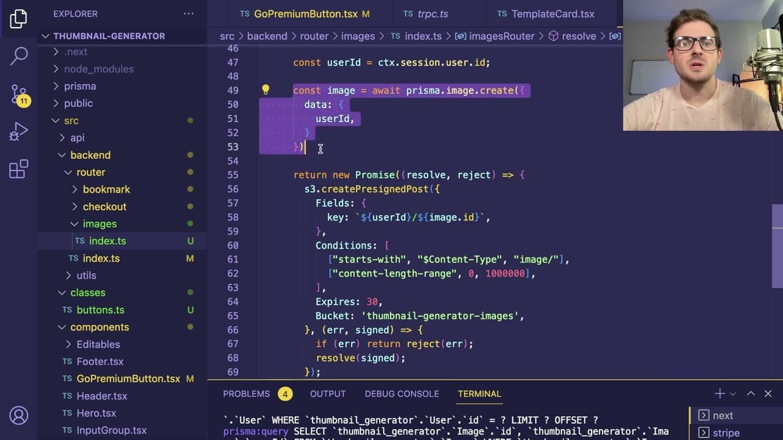Click the images breadcrumb segment

pyautogui.click(x=358, y=36)
